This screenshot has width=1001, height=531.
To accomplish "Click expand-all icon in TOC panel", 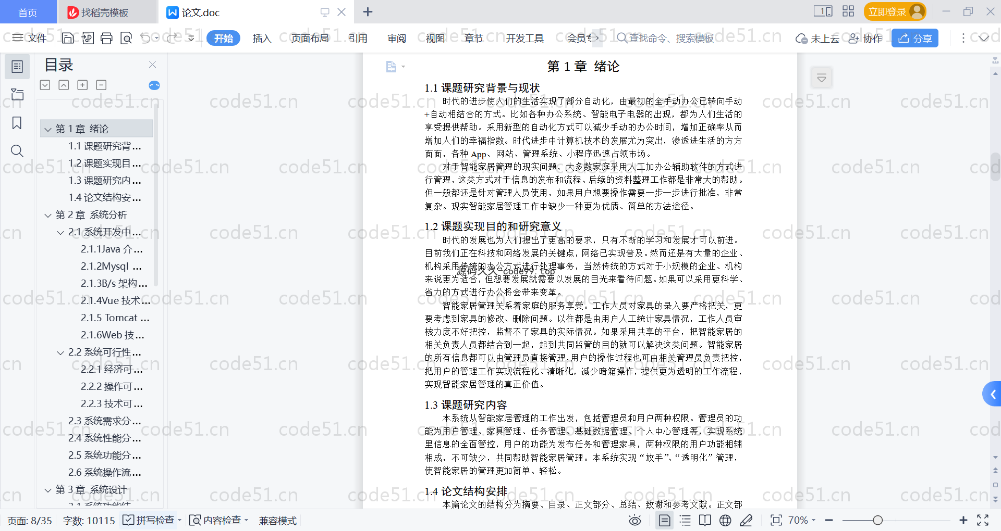I will click(x=45, y=85).
